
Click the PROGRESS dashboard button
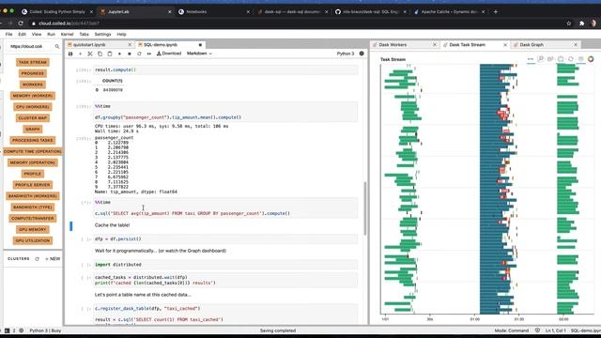pos(33,73)
